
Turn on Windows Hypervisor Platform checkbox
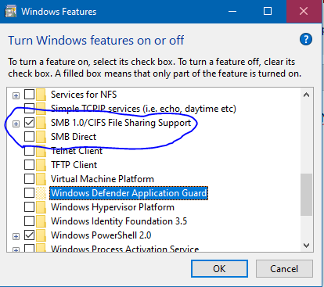tap(29, 207)
